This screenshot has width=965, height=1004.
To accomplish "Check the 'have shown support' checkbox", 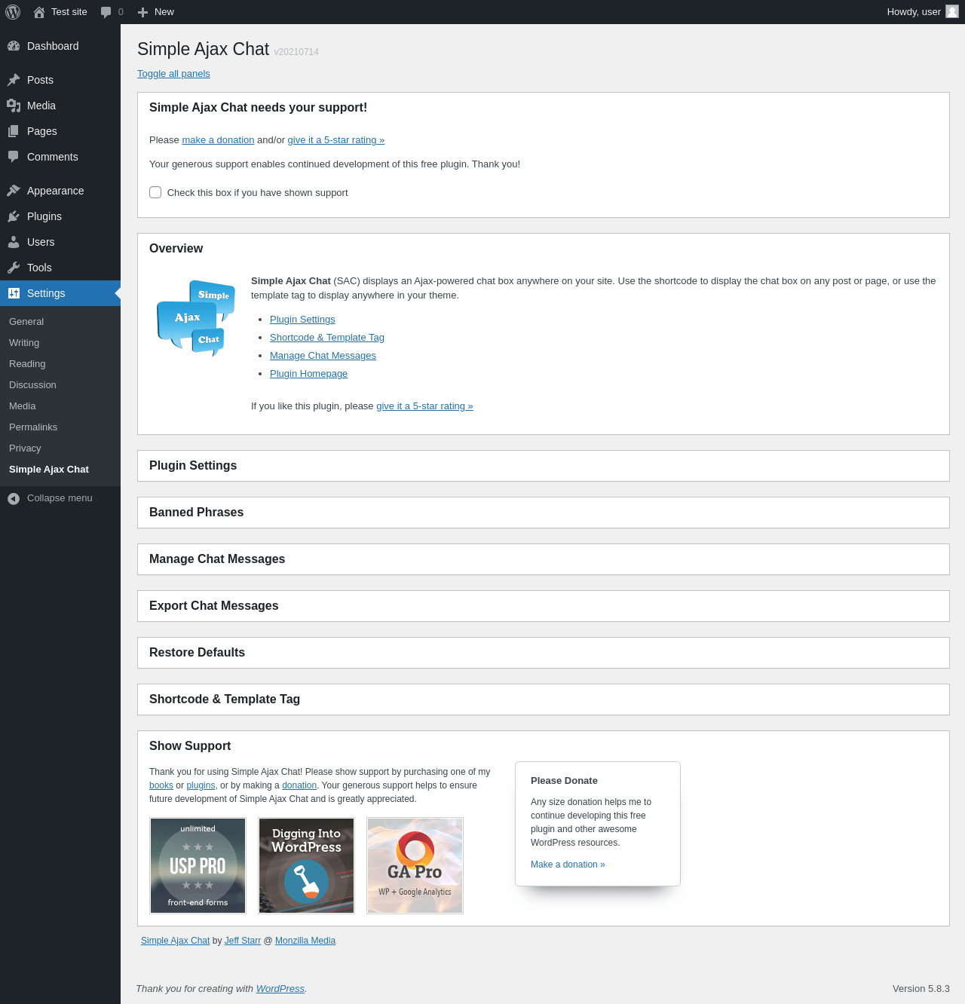I will tap(155, 192).
